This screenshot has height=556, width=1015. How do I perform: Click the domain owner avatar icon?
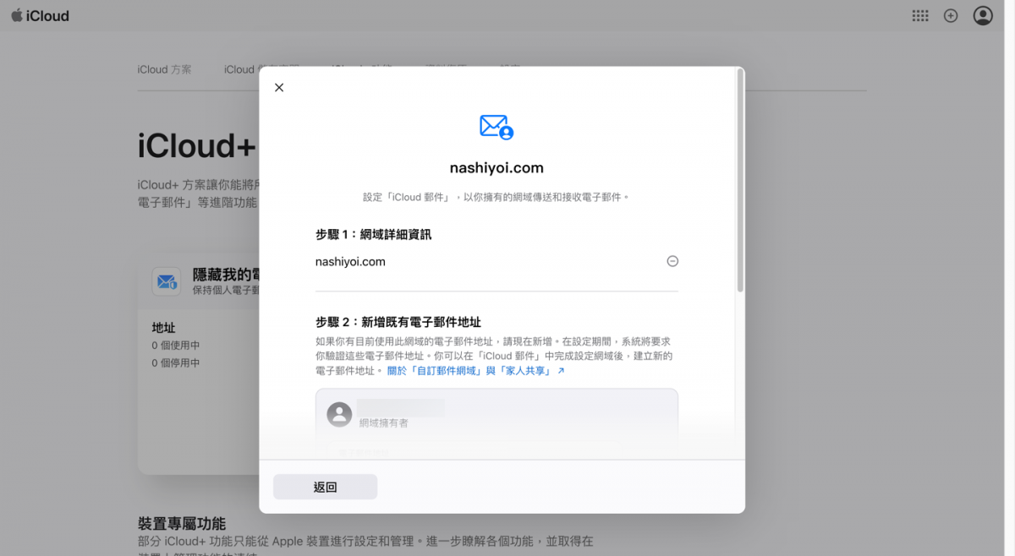[x=339, y=414]
